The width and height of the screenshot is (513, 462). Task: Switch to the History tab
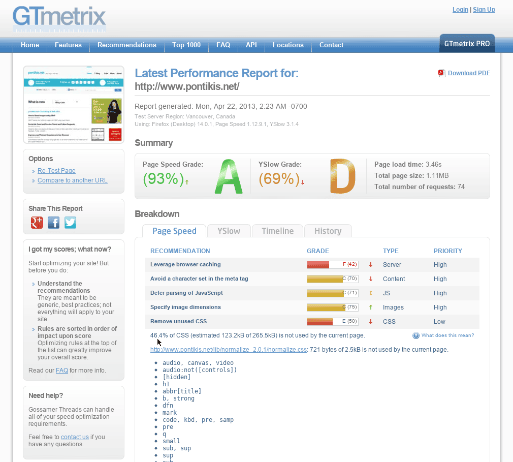click(328, 231)
